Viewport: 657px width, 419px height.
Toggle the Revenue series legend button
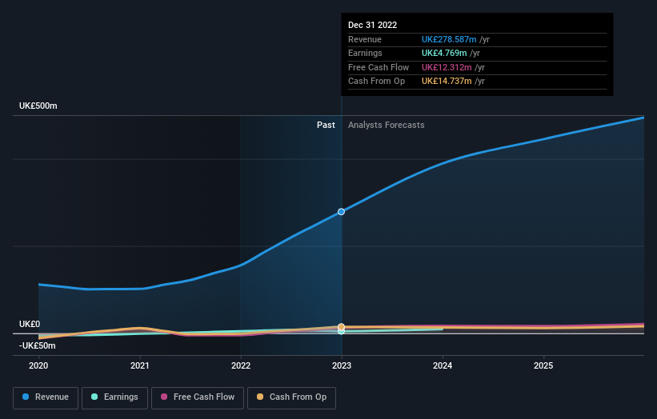pyautogui.click(x=46, y=397)
